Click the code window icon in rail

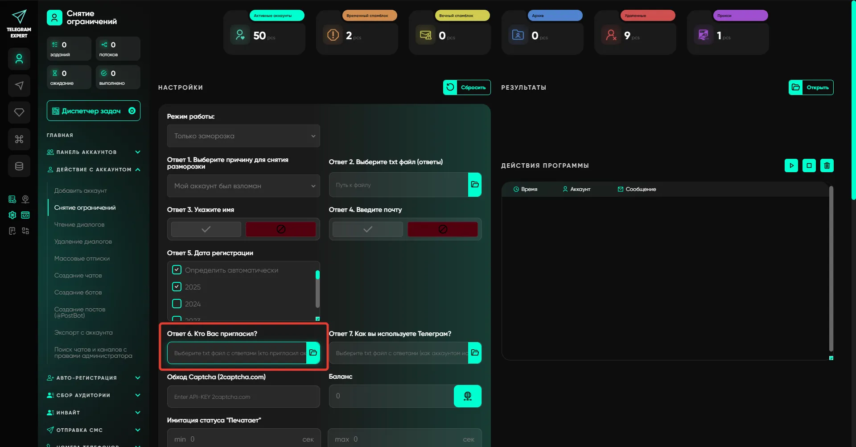click(x=25, y=215)
